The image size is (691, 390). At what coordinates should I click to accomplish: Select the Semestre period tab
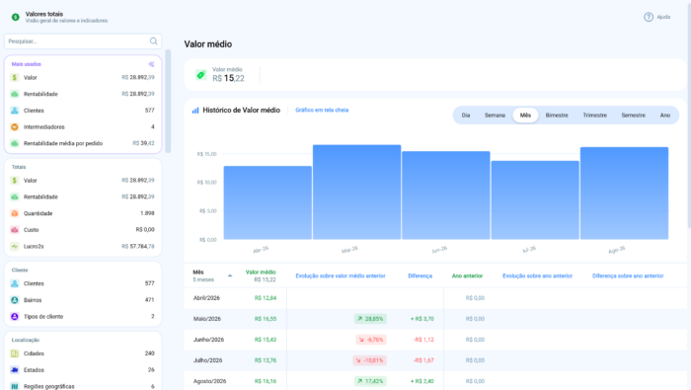(x=634, y=116)
